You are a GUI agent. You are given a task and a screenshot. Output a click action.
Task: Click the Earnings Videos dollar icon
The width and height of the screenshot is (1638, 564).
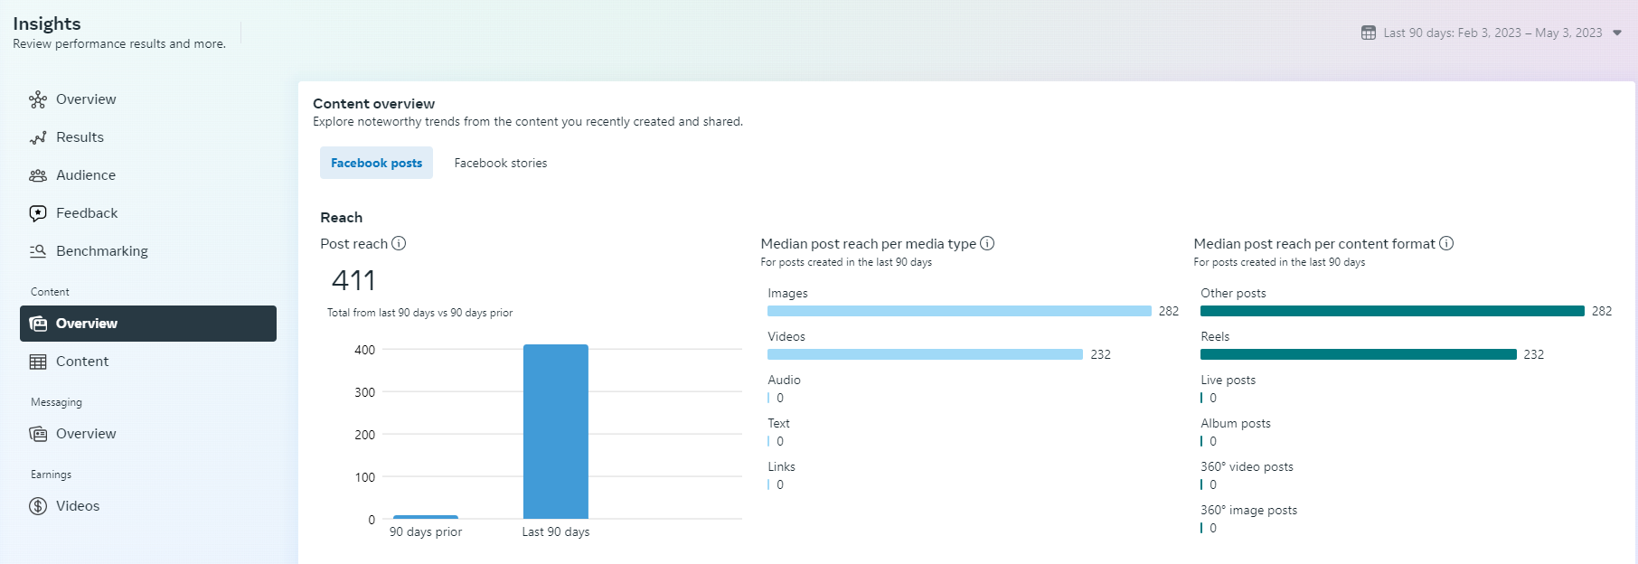click(38, 506)
